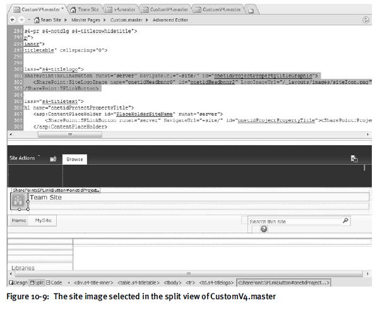
Task: Select code line 301
Action: (x=171, y=76)
